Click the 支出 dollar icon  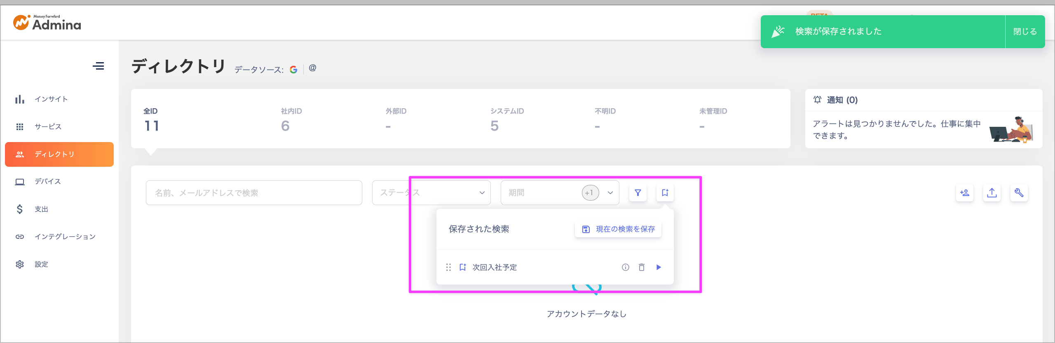click(20, 209)
